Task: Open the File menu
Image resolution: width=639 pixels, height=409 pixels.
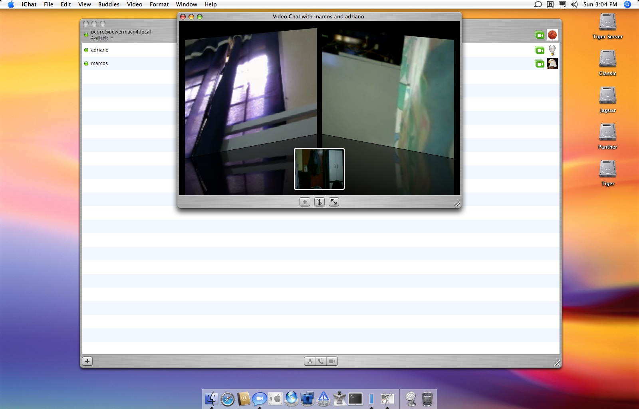Action: pyautogui.click(x=48, y=4)
